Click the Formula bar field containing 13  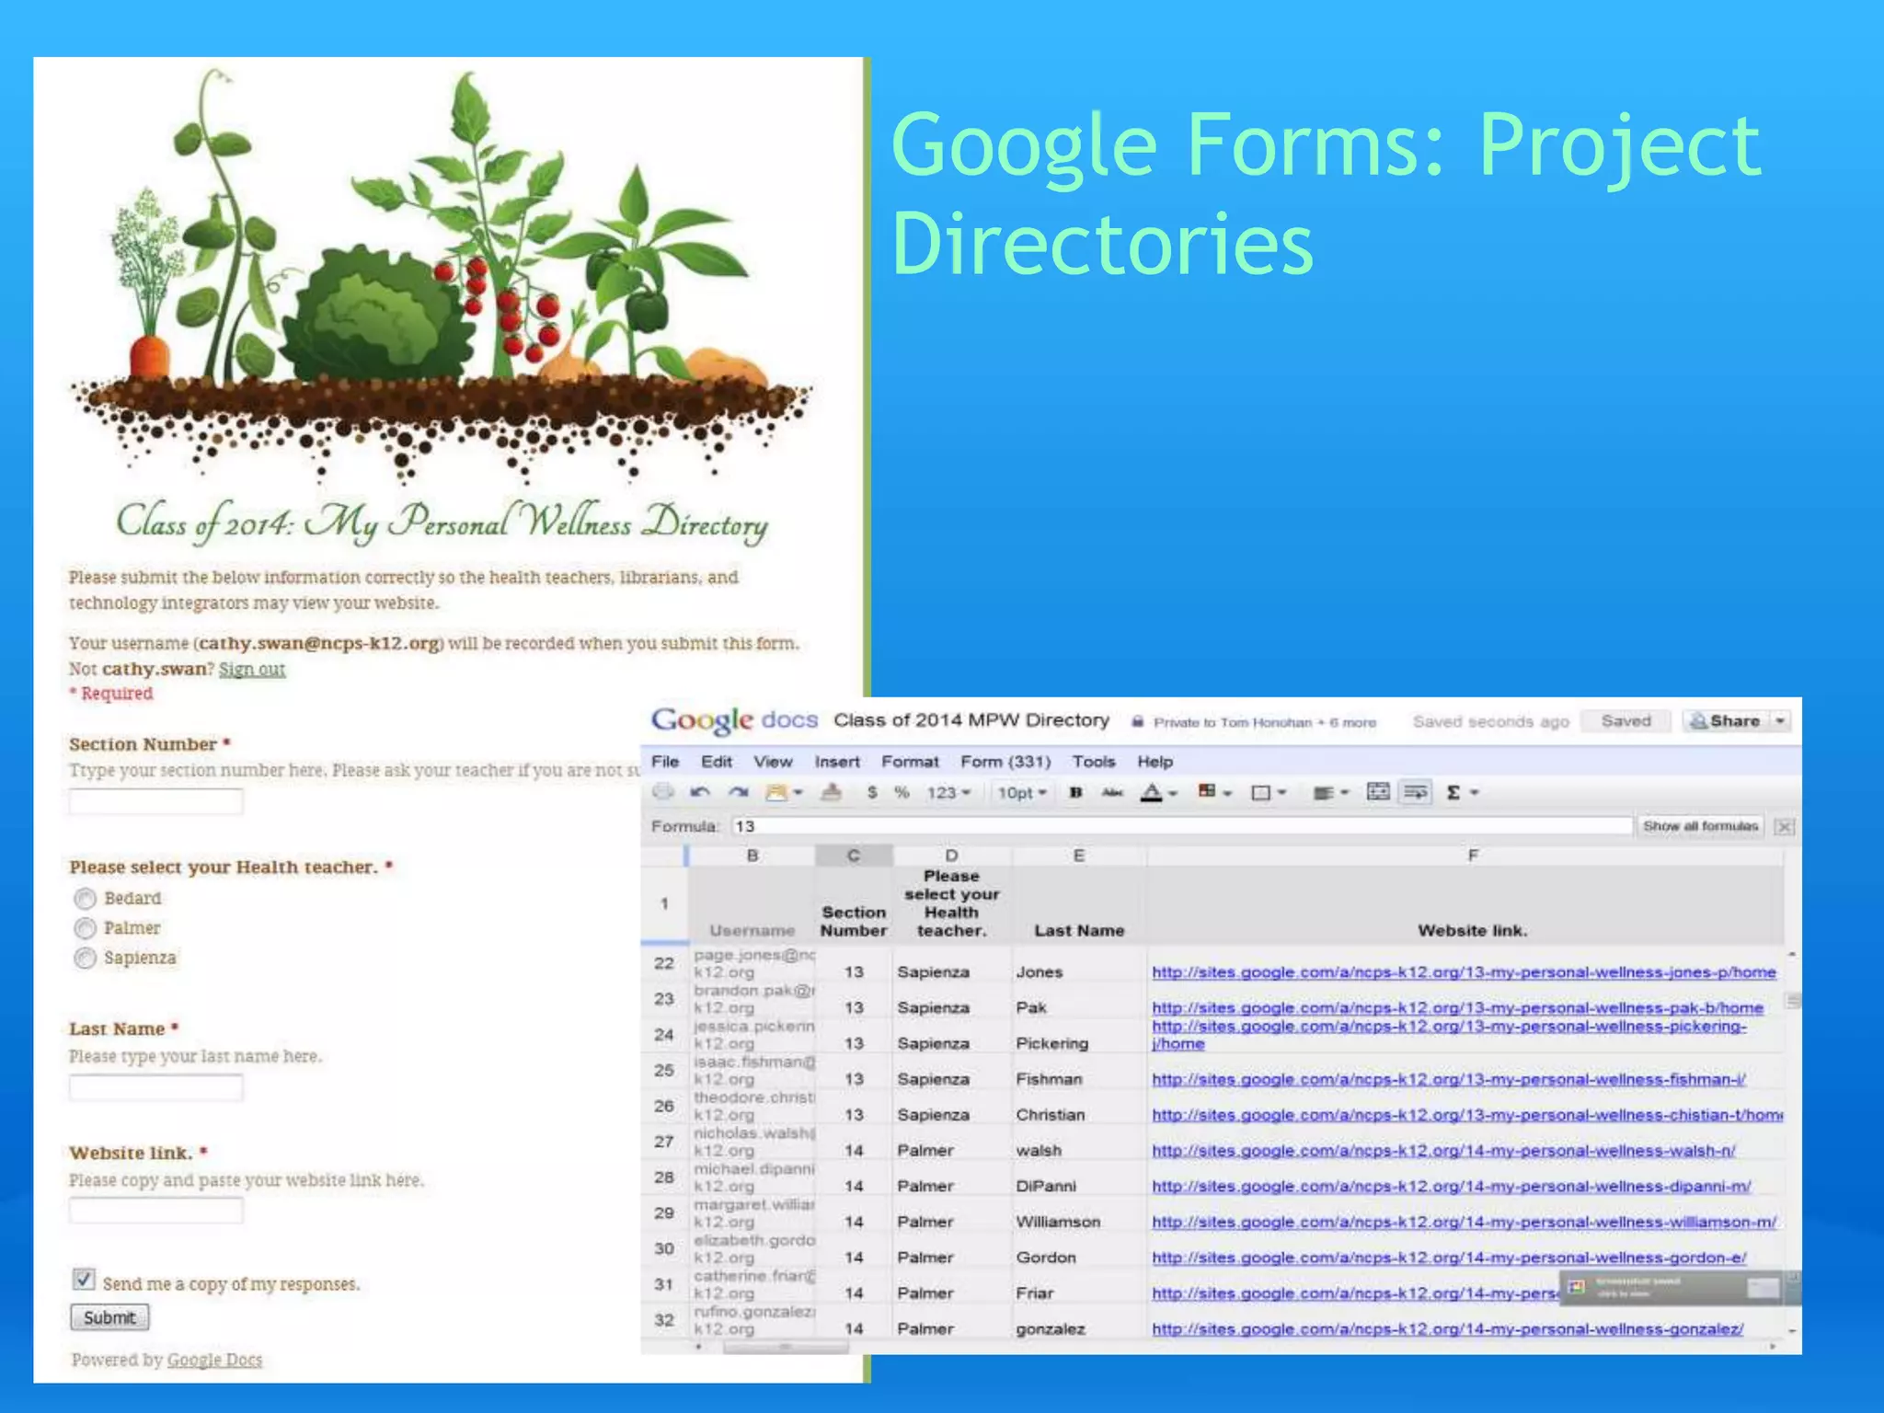click(1181, 826)
